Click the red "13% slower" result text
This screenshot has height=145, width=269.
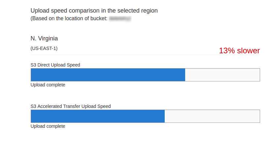[x=239, y=51]
